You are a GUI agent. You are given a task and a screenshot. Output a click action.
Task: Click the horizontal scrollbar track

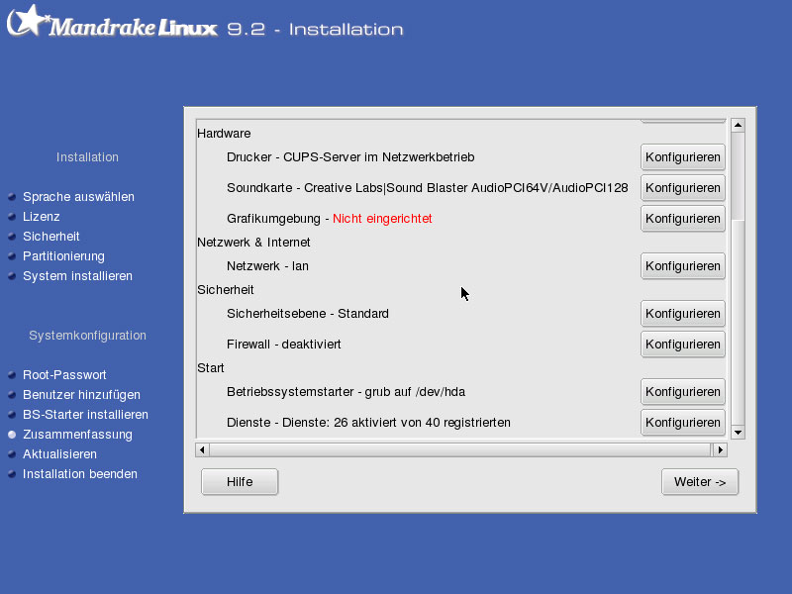[460, 449]
